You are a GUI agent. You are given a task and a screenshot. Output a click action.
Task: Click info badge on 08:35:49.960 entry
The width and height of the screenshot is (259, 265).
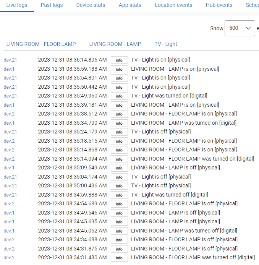pos(119,96)
